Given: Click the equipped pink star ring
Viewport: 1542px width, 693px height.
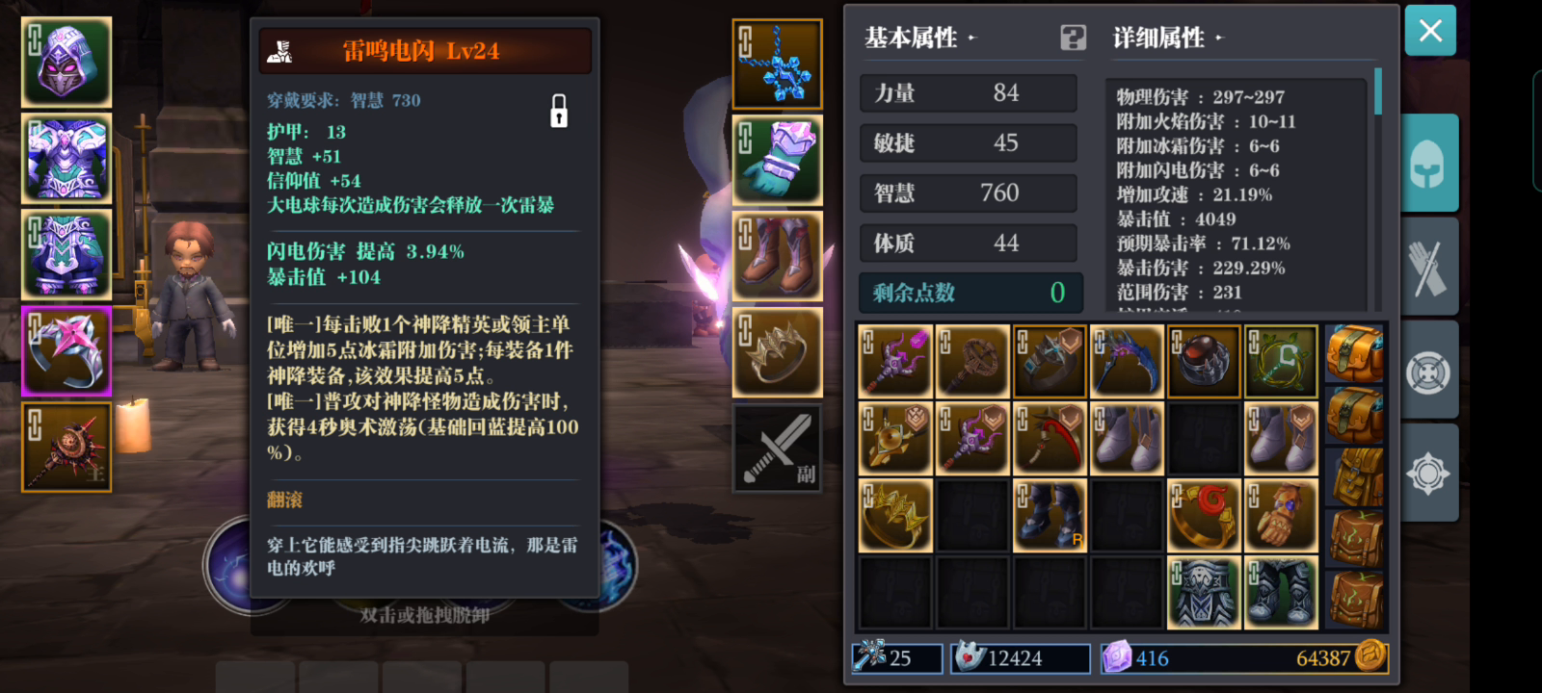Looking at the screenshot, I should [x=66, y=351].
